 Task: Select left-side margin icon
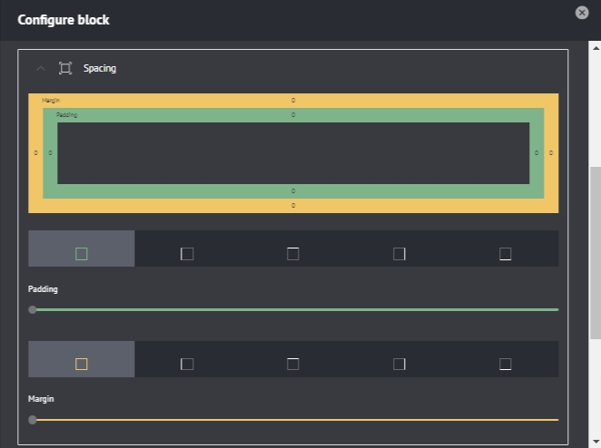[187, 364]
